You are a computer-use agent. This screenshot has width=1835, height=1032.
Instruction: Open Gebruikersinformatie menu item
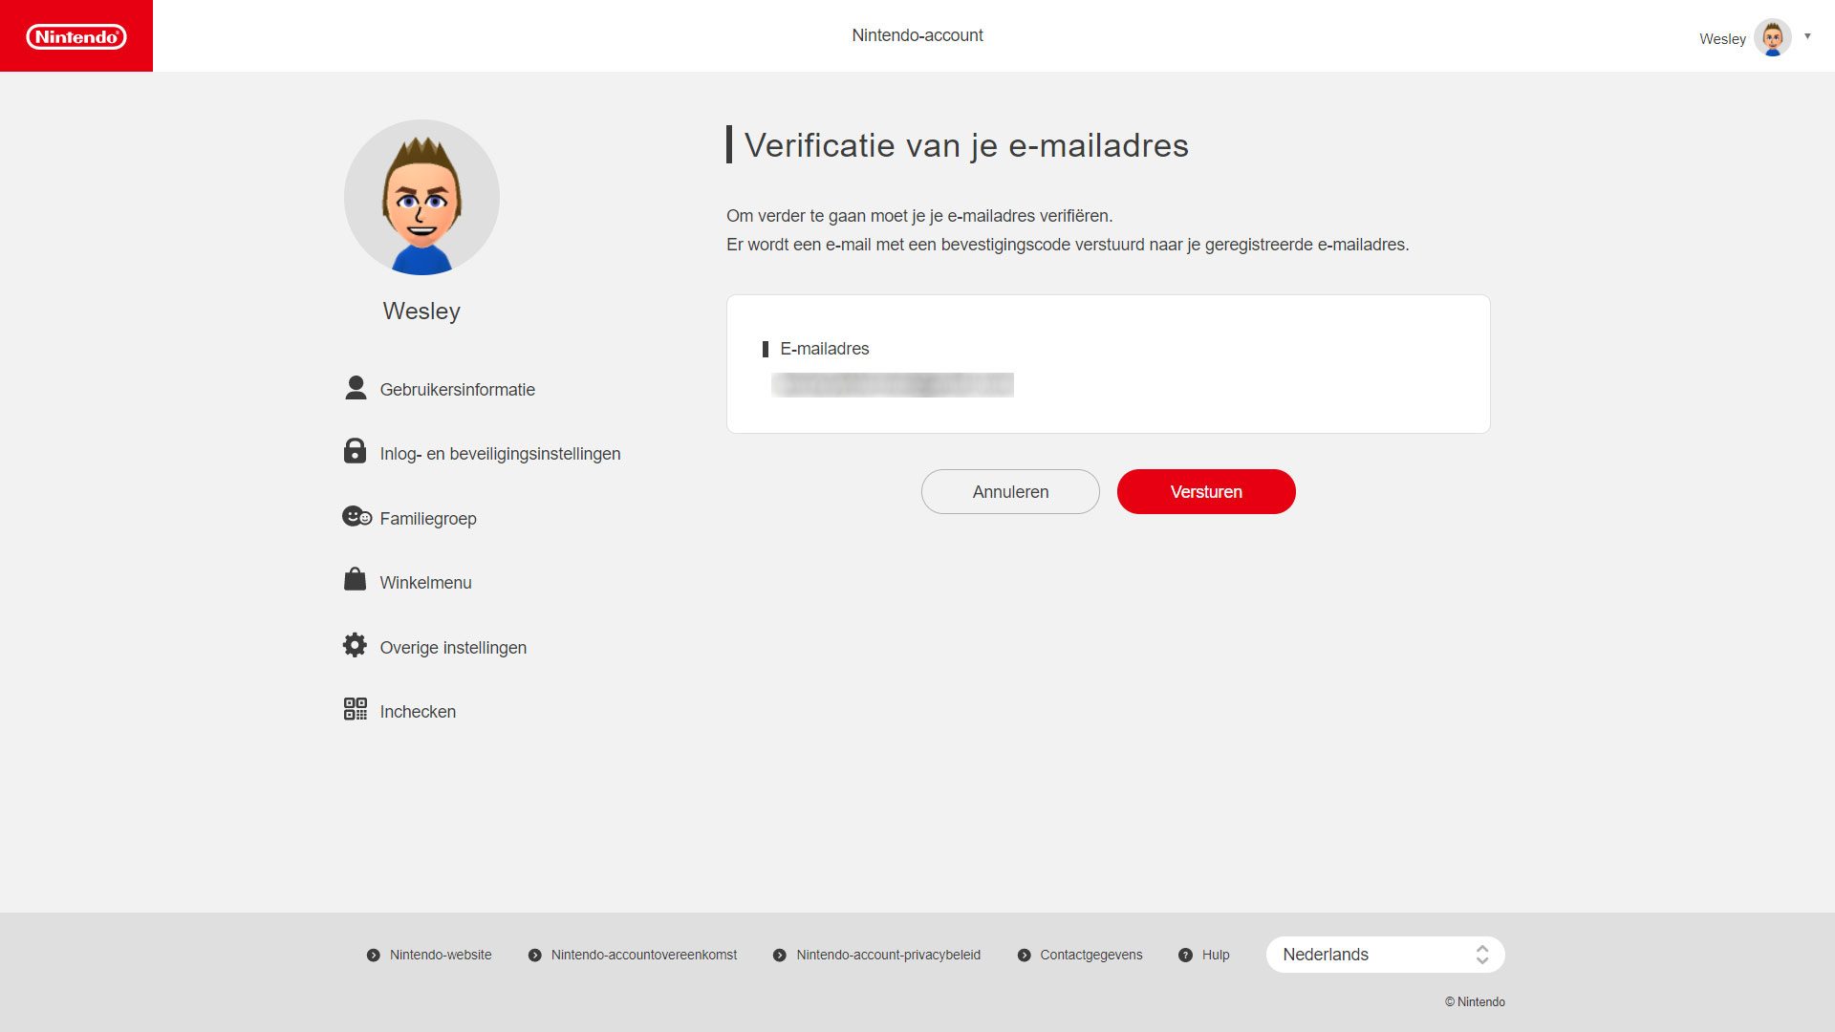pyautogui.click(x=457, y=390)
